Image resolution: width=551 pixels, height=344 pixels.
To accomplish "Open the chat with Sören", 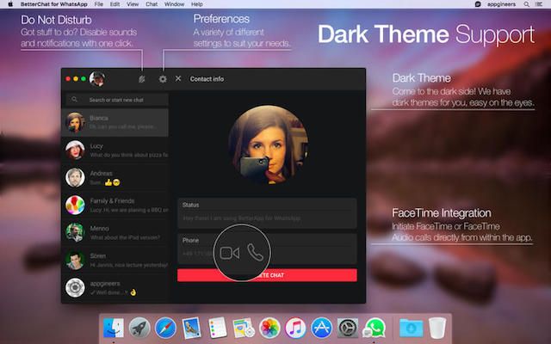I will click(115, 260).
